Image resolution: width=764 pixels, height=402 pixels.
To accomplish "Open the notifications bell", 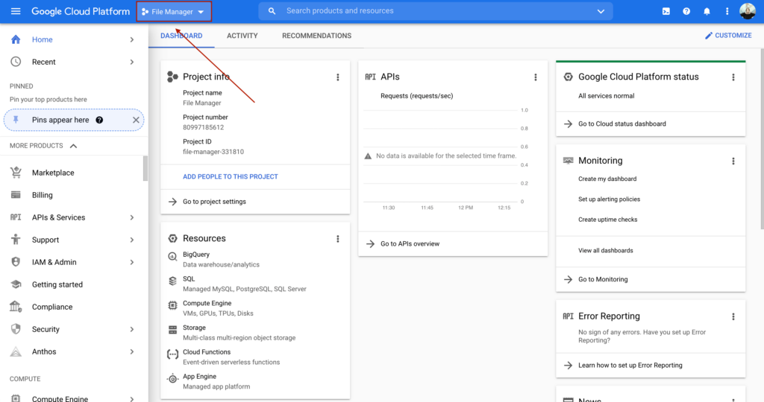I will (x=707, y=11).
